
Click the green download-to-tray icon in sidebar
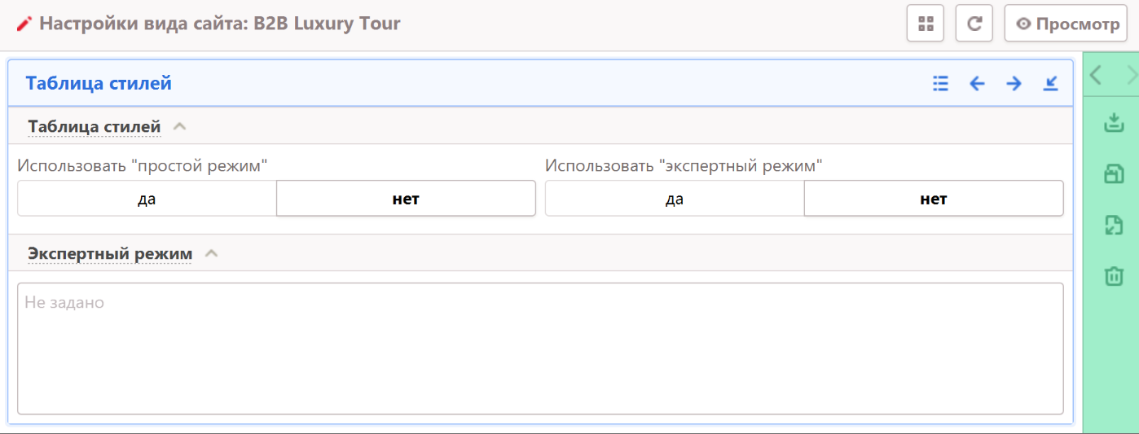coord(1113,123)
